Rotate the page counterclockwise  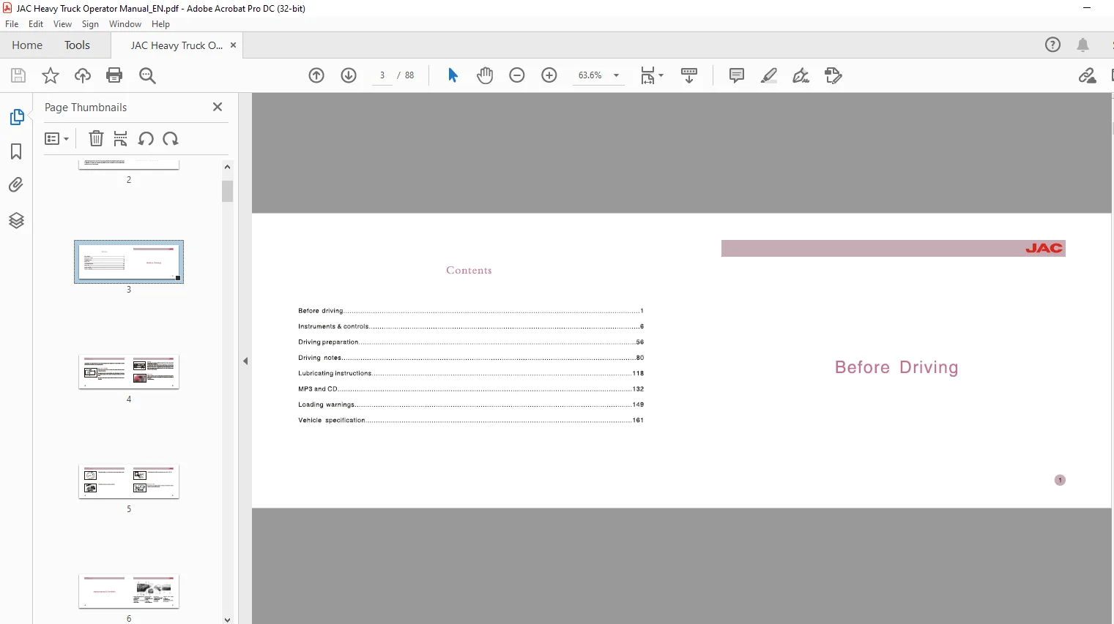click(x=146, y=138)
